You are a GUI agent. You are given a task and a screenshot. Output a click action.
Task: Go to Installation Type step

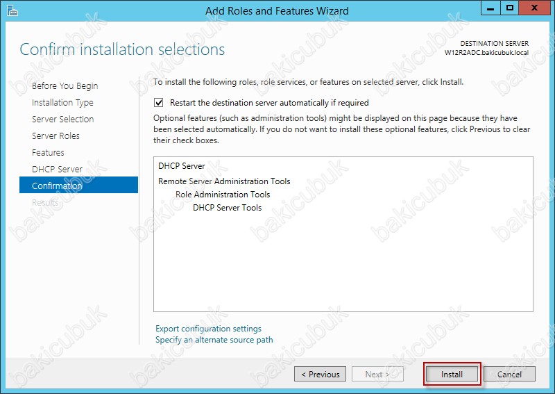(x=62, y=102)
